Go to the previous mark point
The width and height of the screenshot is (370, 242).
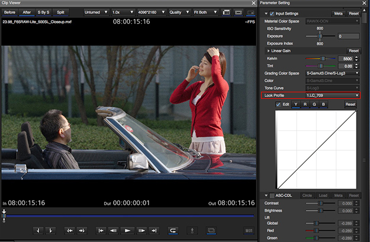pos(69,230)
